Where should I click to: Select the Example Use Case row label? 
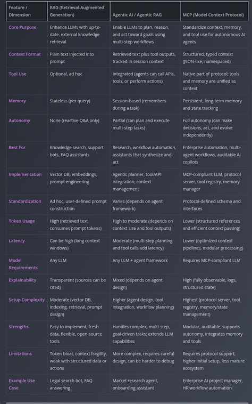(22, 384)
